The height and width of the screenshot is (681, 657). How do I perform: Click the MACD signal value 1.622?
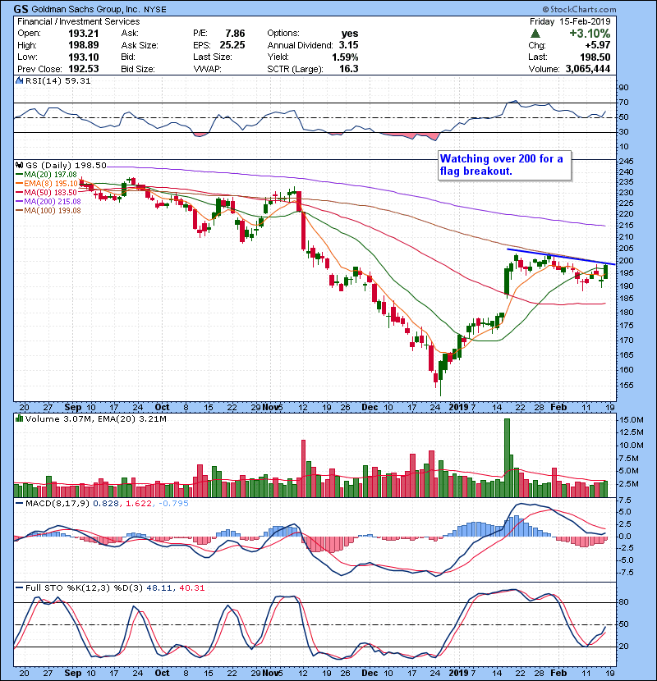[x=139, y=504]
